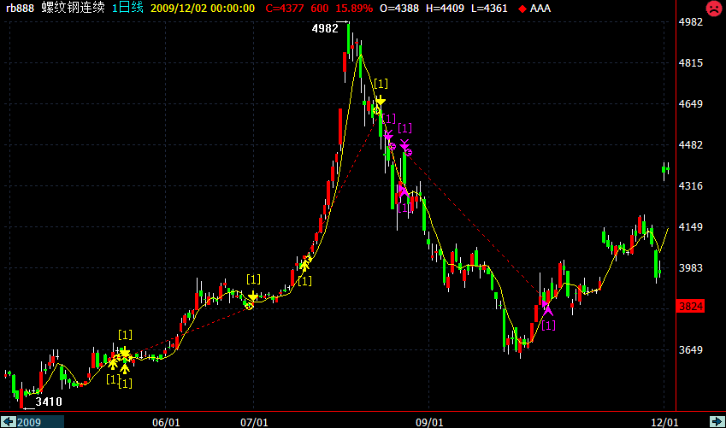Click the 12/01 date on time axis

665,422
